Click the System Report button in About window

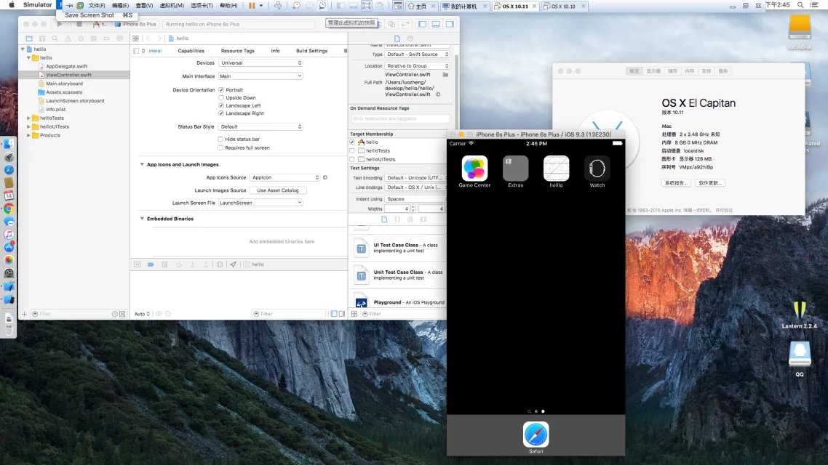(x=676, y=183)
